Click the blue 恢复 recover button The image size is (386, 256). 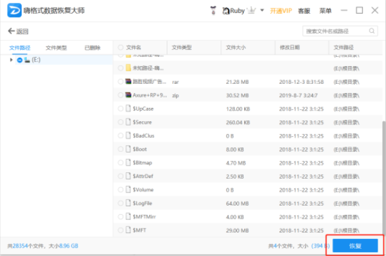point(355,246)
